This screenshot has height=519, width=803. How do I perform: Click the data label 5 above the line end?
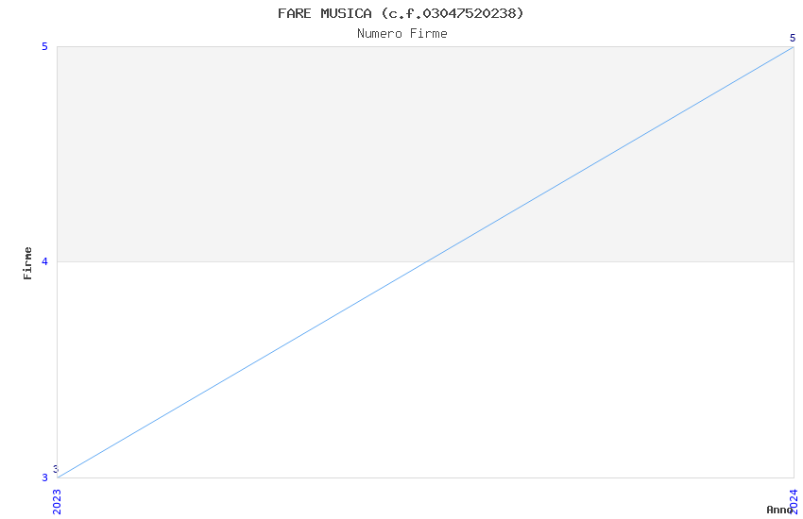(x=793, y=38)
